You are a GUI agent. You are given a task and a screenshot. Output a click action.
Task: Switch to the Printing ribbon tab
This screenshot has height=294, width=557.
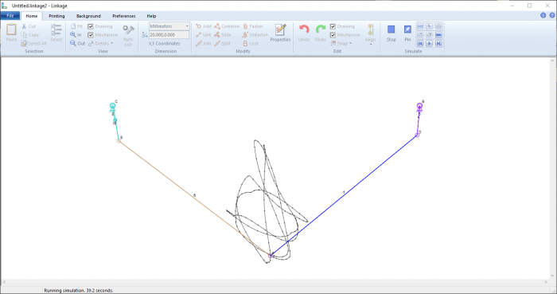click(x=56, y=16)
